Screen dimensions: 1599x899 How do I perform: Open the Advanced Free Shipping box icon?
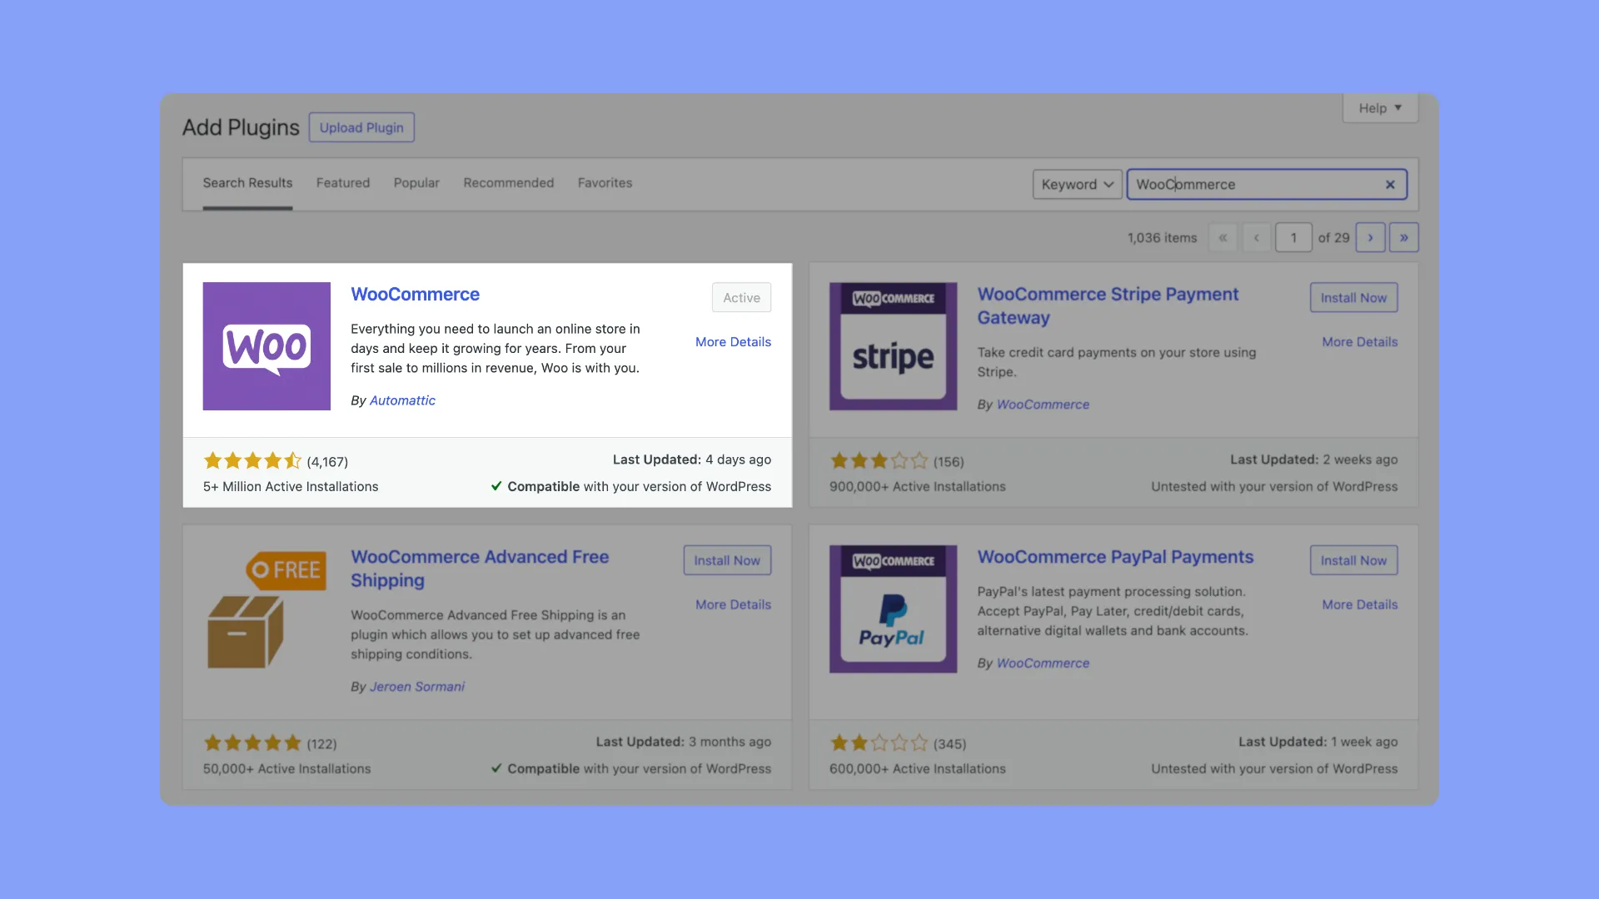(x=266, y=609)
